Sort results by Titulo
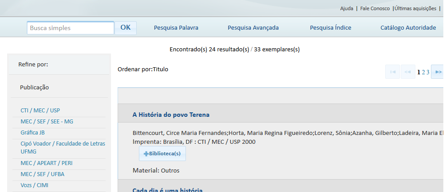This screenshot has width=446, height=192. pos(160,69)
